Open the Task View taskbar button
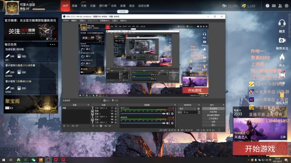291x163 pixels. pos(11,160)
